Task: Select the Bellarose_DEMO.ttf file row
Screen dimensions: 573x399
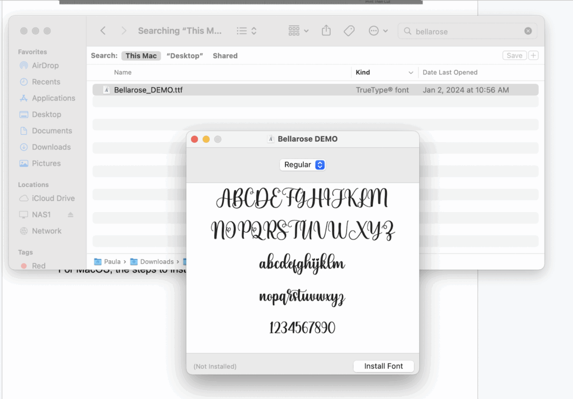Action: [224, 90]
